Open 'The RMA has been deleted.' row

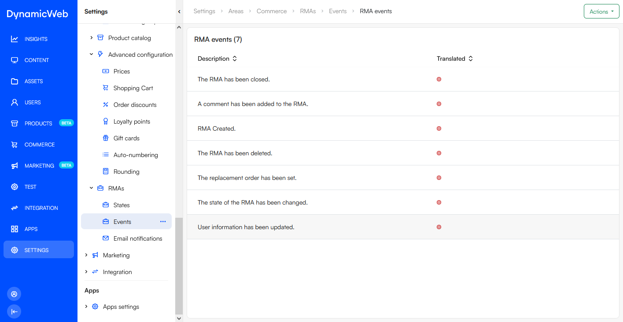click(x=403, y=153)
